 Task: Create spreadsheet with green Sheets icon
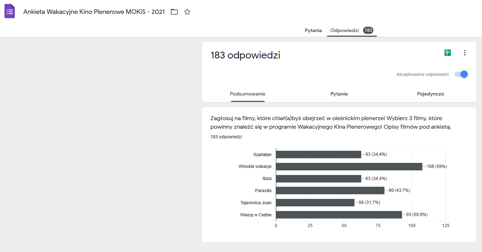pyautogui.click(x=448, y=53)
